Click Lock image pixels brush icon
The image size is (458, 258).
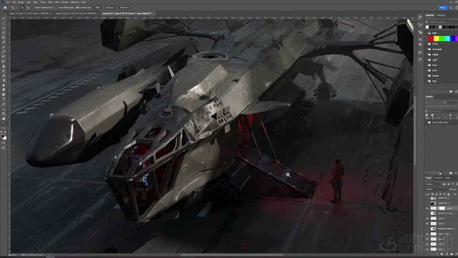437,194
